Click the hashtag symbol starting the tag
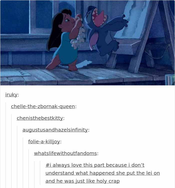 point(47,165)
